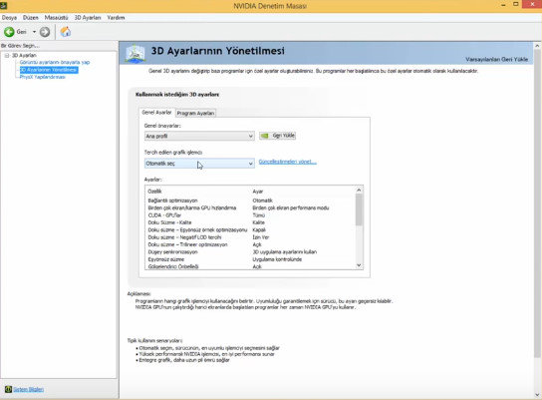This screenshot has height=400, width=542.
Task: Click the system information icon at bottom left
Action: tap(8, 389)
